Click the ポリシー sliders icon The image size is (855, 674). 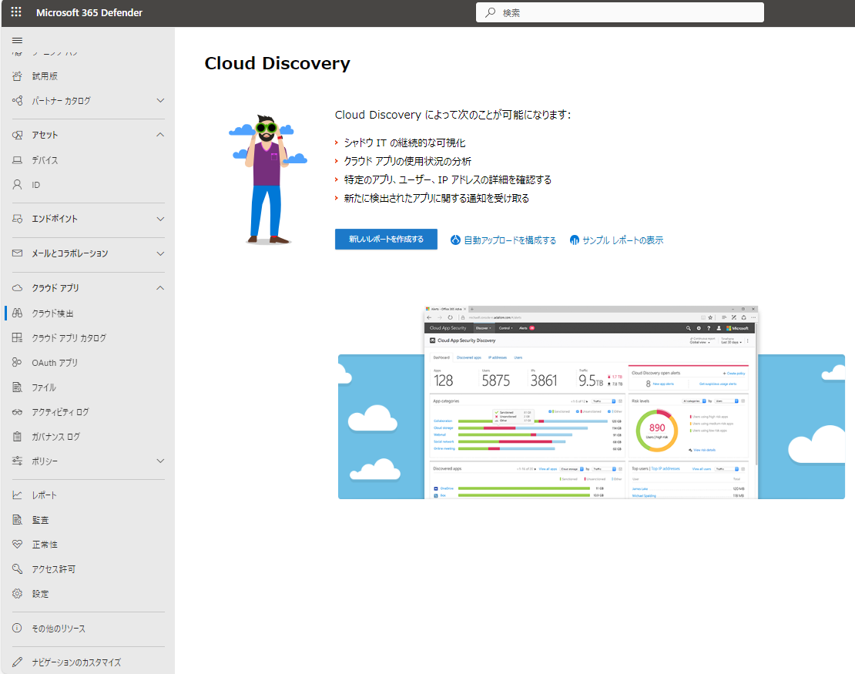tap(18, 461)
